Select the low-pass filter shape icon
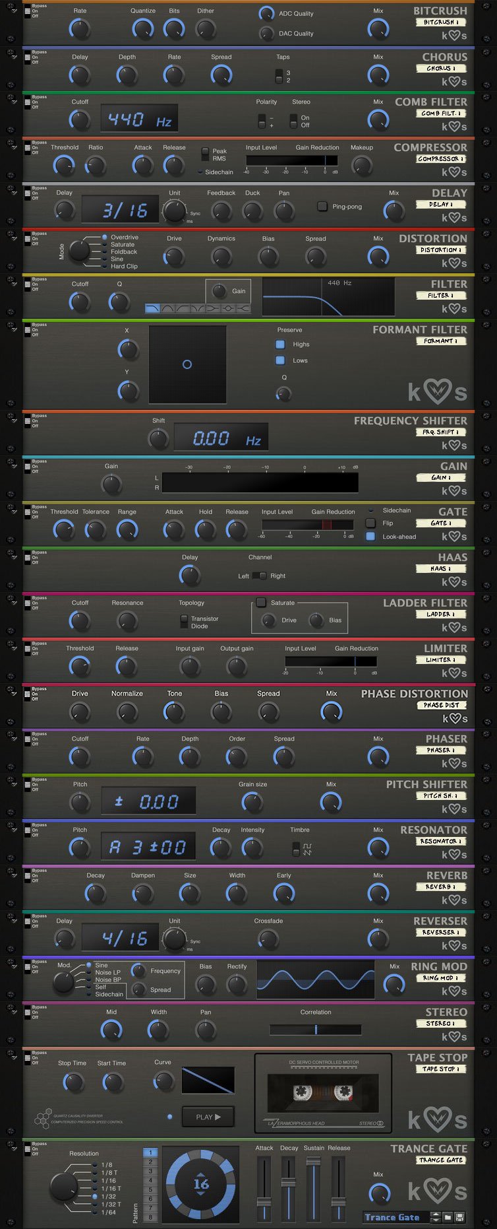 click(x=152, y=308)
